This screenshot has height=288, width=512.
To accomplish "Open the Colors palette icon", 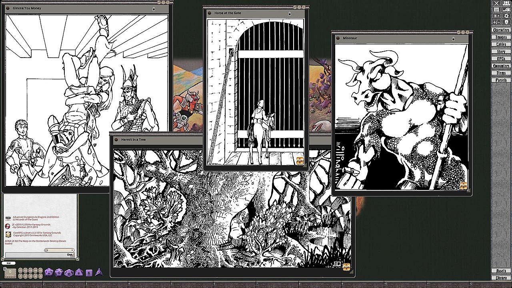I will (x=506, y=10).
